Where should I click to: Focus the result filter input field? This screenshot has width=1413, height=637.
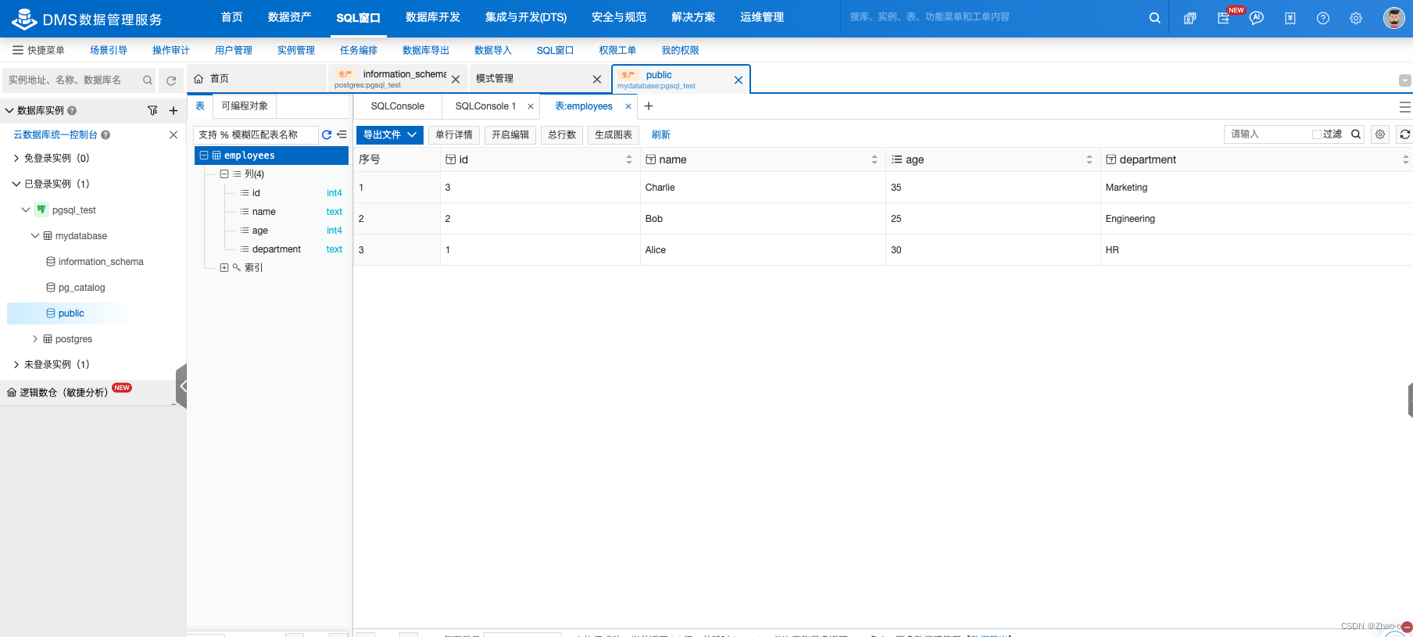1266,134
